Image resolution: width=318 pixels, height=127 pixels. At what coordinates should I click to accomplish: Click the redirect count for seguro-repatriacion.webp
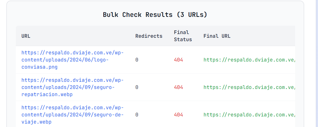click(x=137, y=87)
